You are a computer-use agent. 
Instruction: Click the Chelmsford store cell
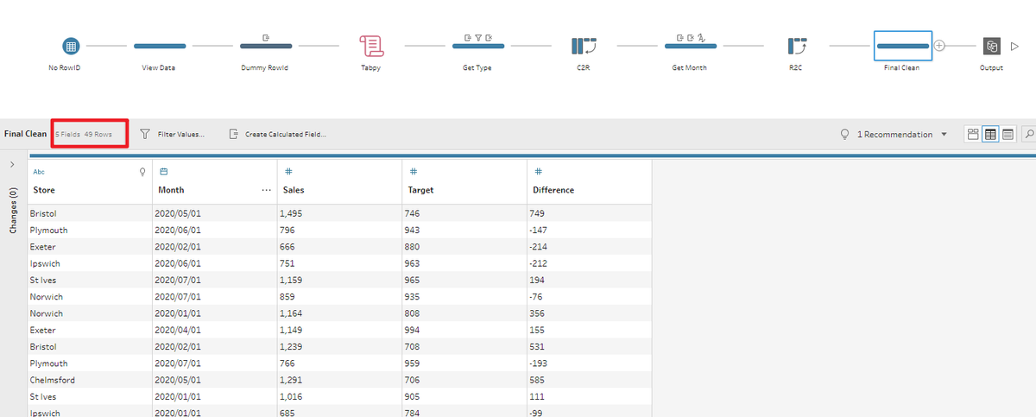tap(90, 380)
